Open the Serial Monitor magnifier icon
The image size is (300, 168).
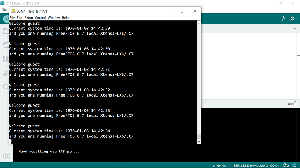pos(293,19)
